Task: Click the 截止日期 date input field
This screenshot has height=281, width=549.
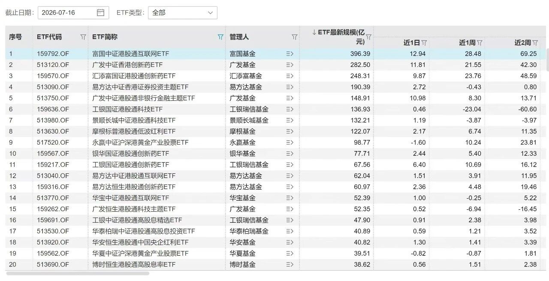Action: point(73,12)
